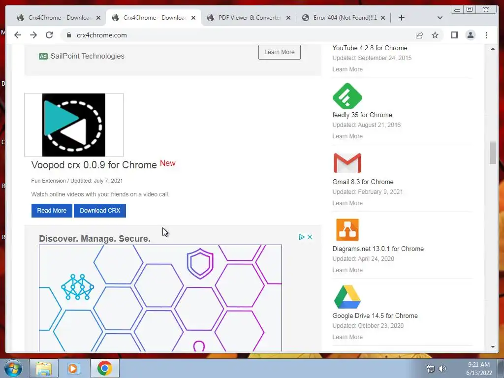View site security lock info
Screen dimensions: 504x378
69,35
